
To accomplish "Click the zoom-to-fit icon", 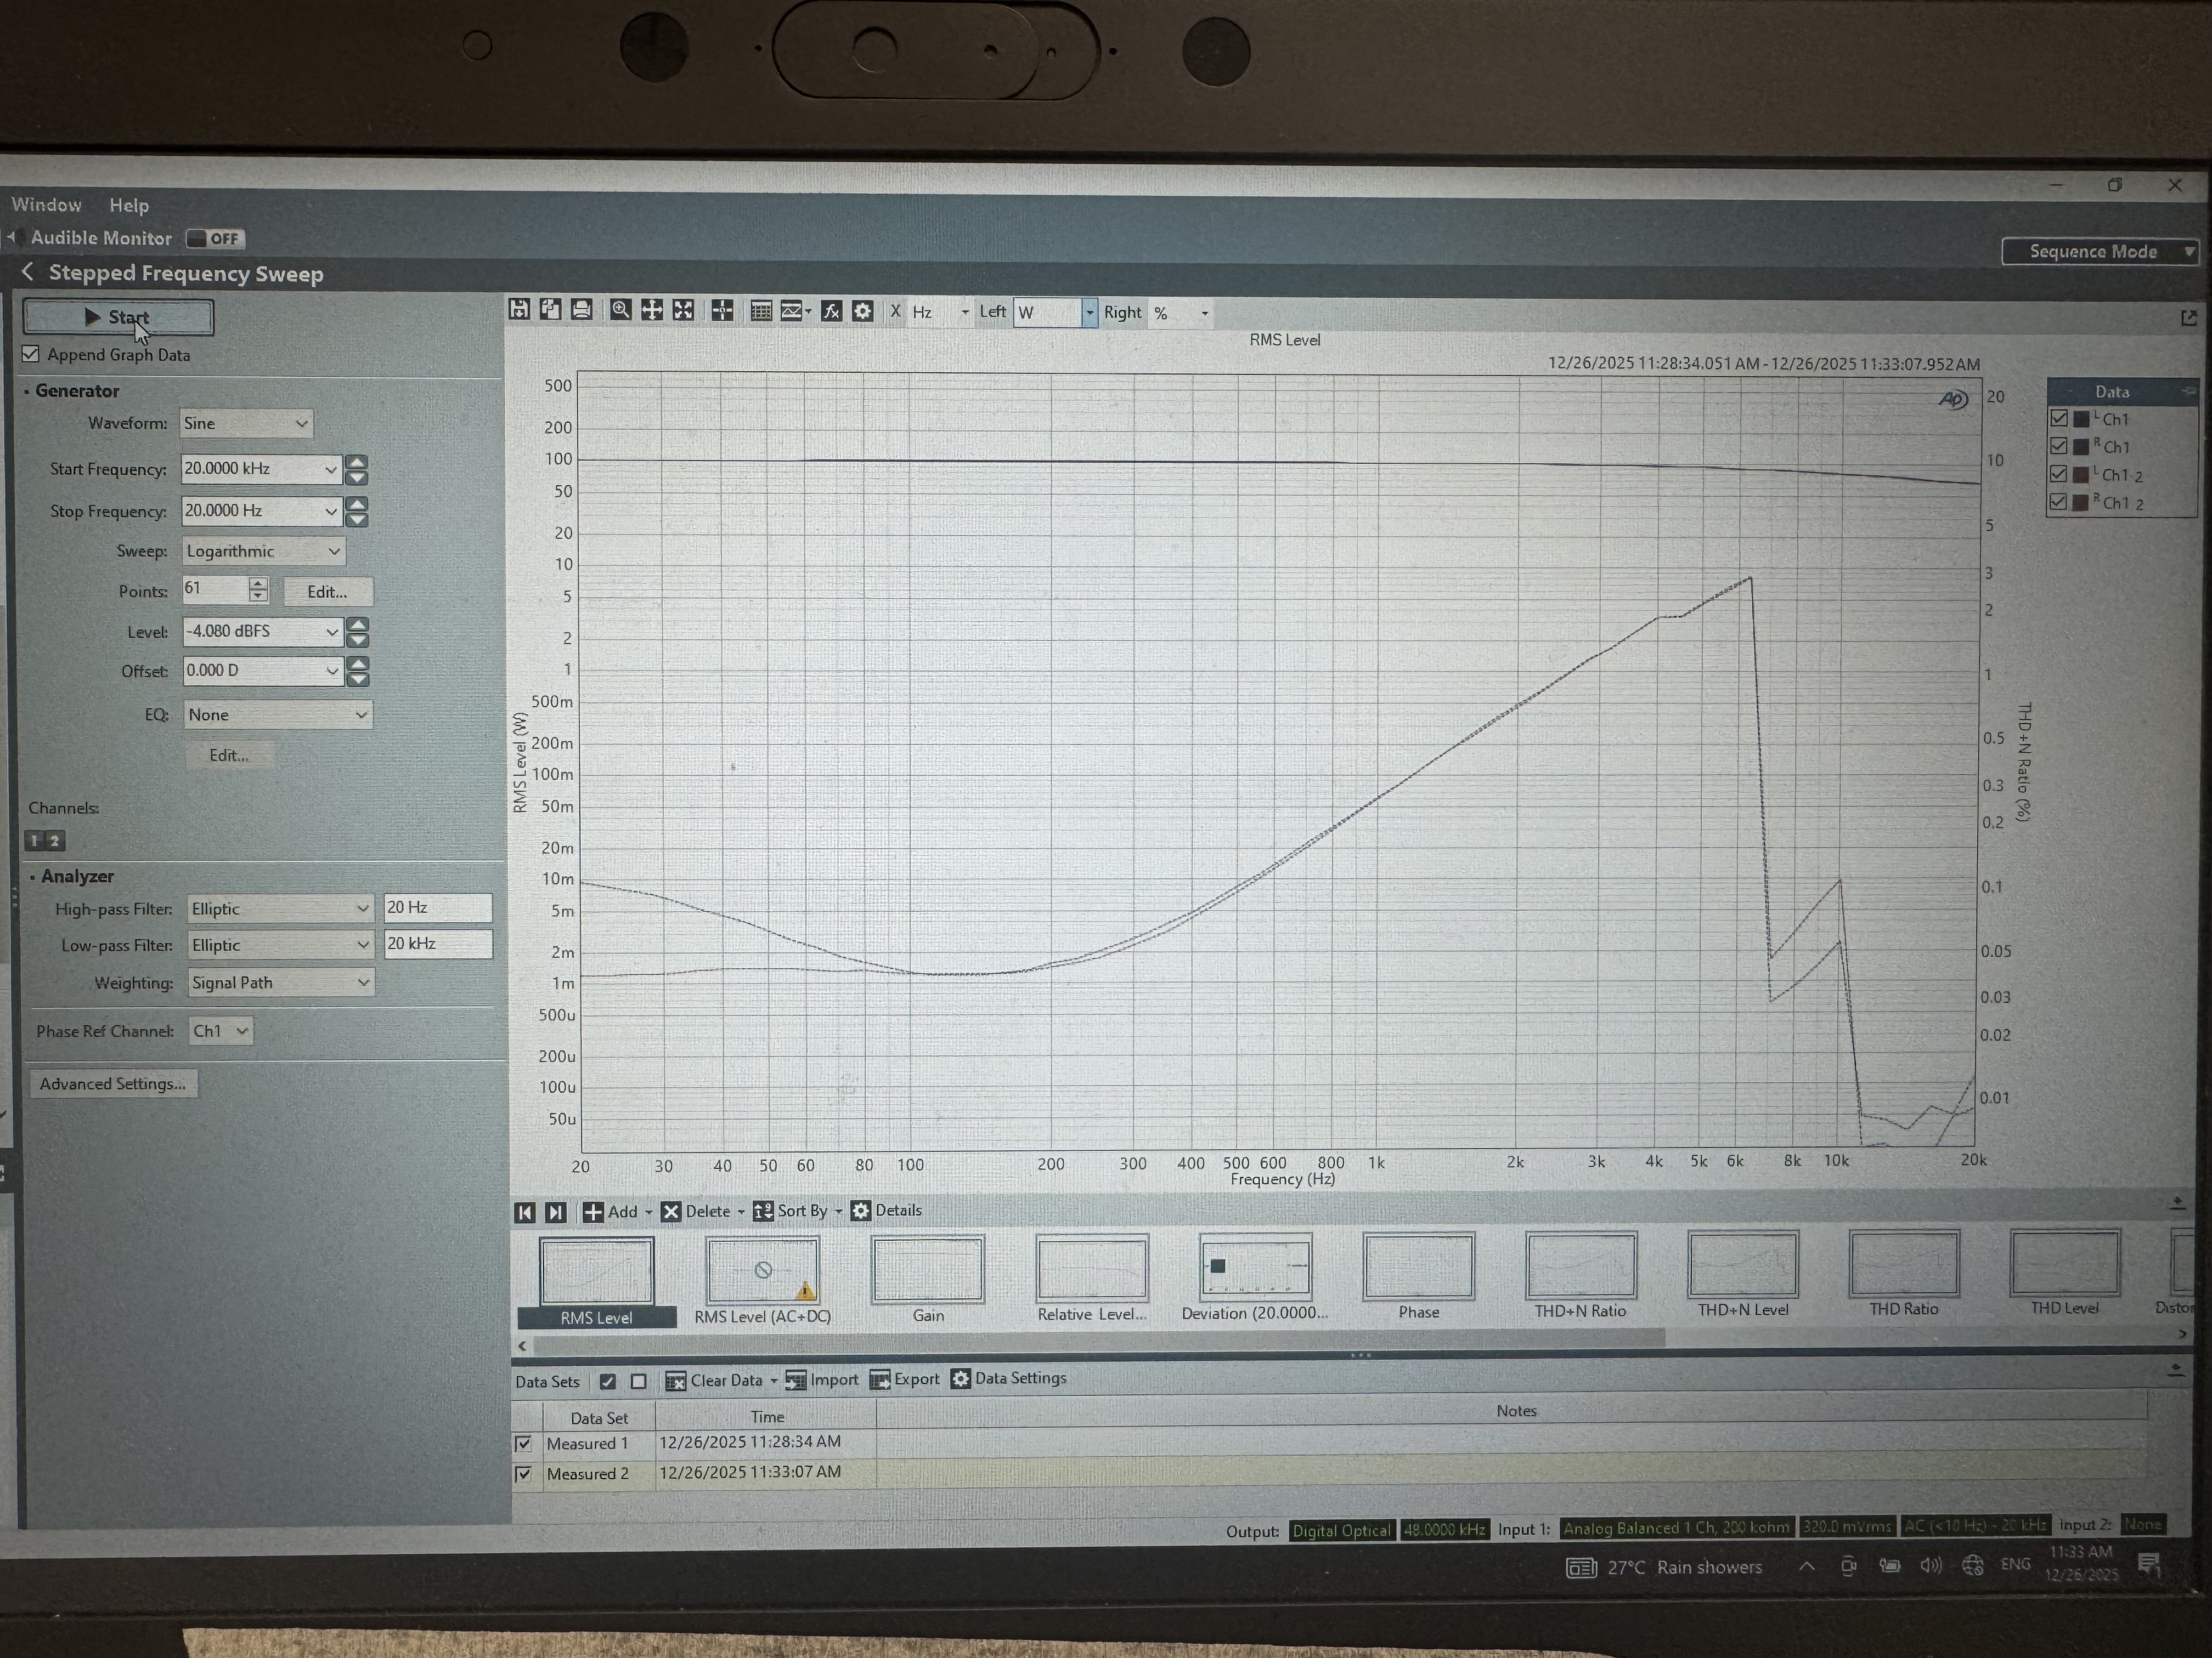I will click(x=683, y=310).
